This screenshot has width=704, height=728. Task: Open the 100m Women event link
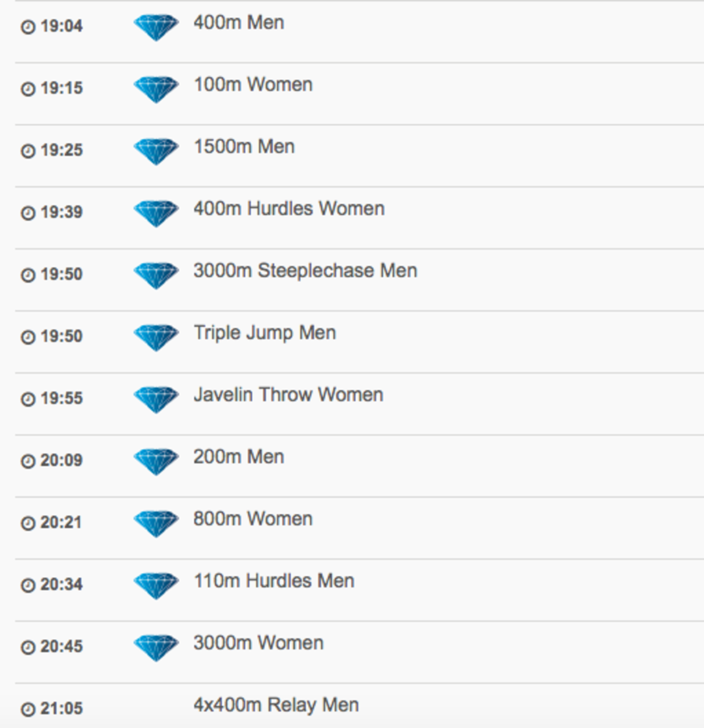(x=253, y=85)
